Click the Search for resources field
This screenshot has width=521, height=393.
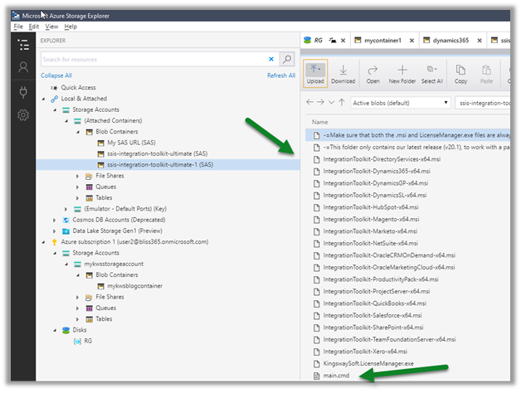(153, 59)
